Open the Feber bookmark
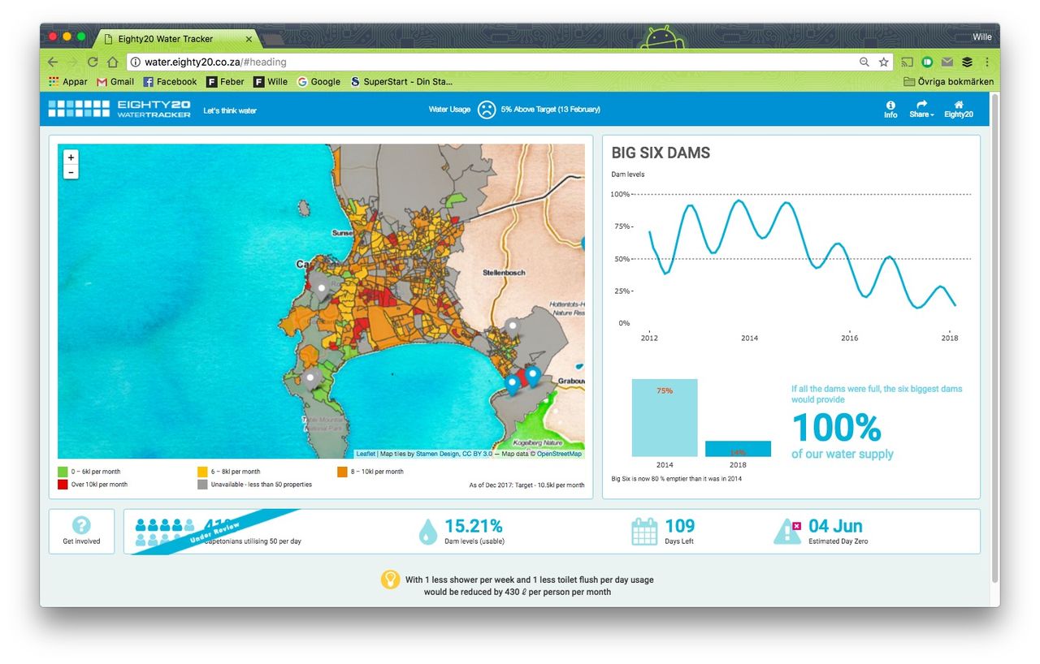Viewport: 1040px width, 664px height. tap(225, 81)
